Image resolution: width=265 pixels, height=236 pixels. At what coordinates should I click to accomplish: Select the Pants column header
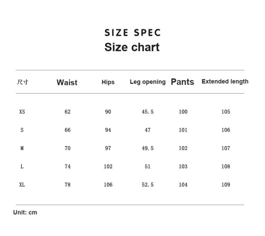click(182, 82)
